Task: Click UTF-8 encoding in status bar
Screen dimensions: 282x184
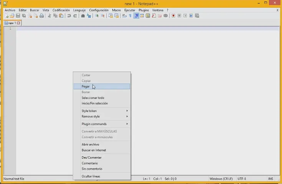Action: [242, 179]
